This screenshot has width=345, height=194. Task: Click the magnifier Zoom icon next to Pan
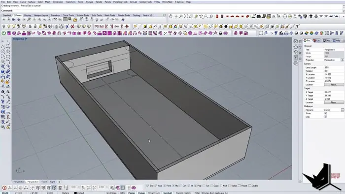181,16
